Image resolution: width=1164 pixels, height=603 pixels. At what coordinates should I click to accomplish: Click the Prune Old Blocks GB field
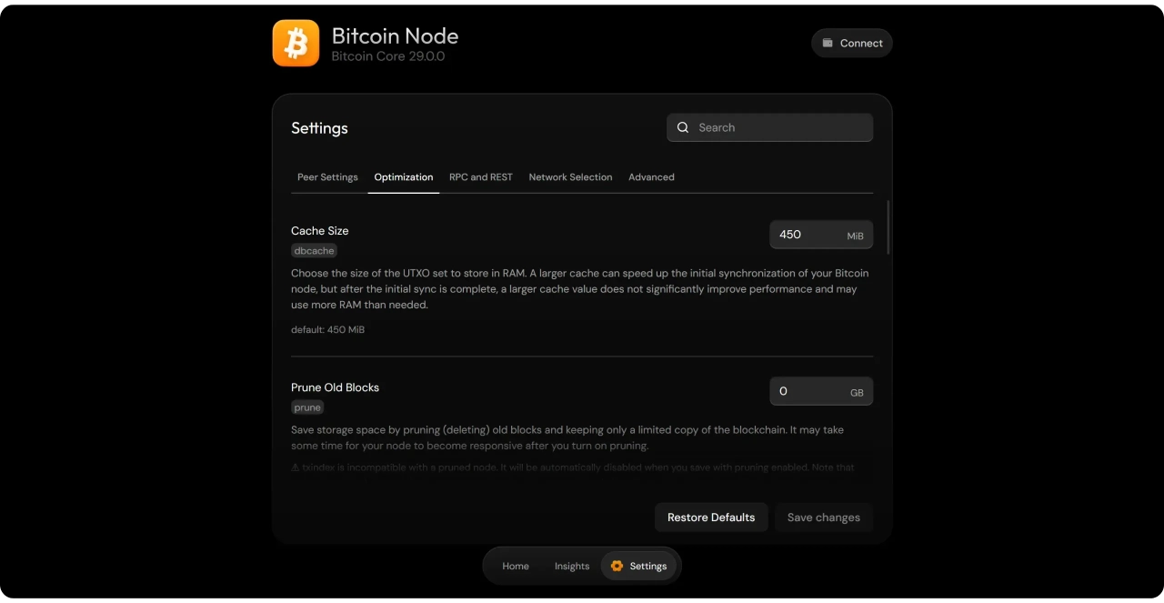coord(807,392)
